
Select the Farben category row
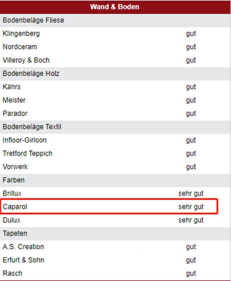tap(115, 180)
